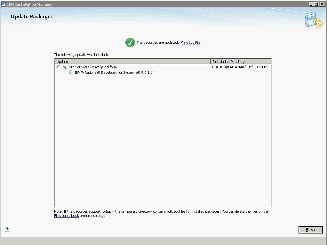The width and height of the screenshot is (327, 245).
Task: Click the Update column header
Action: tap(133, 61)
